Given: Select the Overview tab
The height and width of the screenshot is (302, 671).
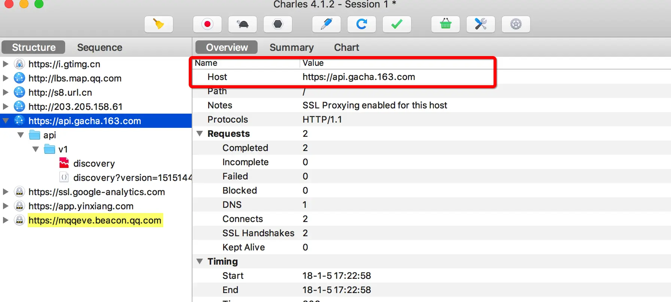Looking at the screenshot, I should point(227,47).
